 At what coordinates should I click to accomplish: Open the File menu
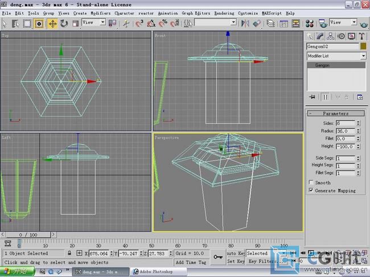tap(6, 13)
